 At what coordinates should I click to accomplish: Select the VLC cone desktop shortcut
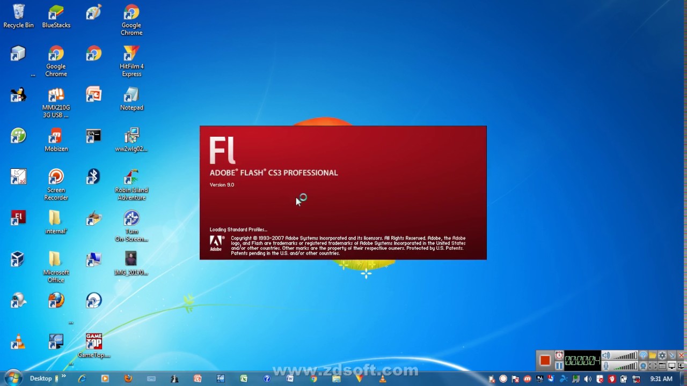pos(18,342)
